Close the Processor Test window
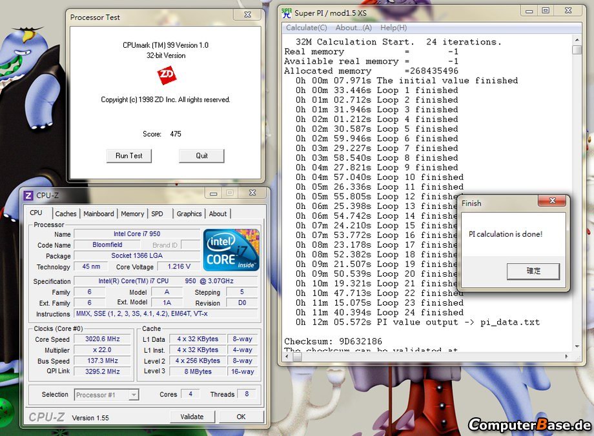The width and height of the screenshot is (594, 436). [x=247, y=14]
